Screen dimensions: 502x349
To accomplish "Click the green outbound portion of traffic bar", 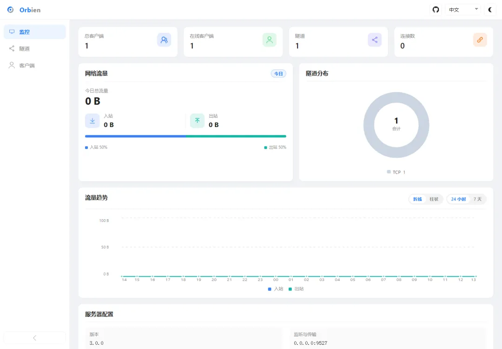I will [236, 136].
